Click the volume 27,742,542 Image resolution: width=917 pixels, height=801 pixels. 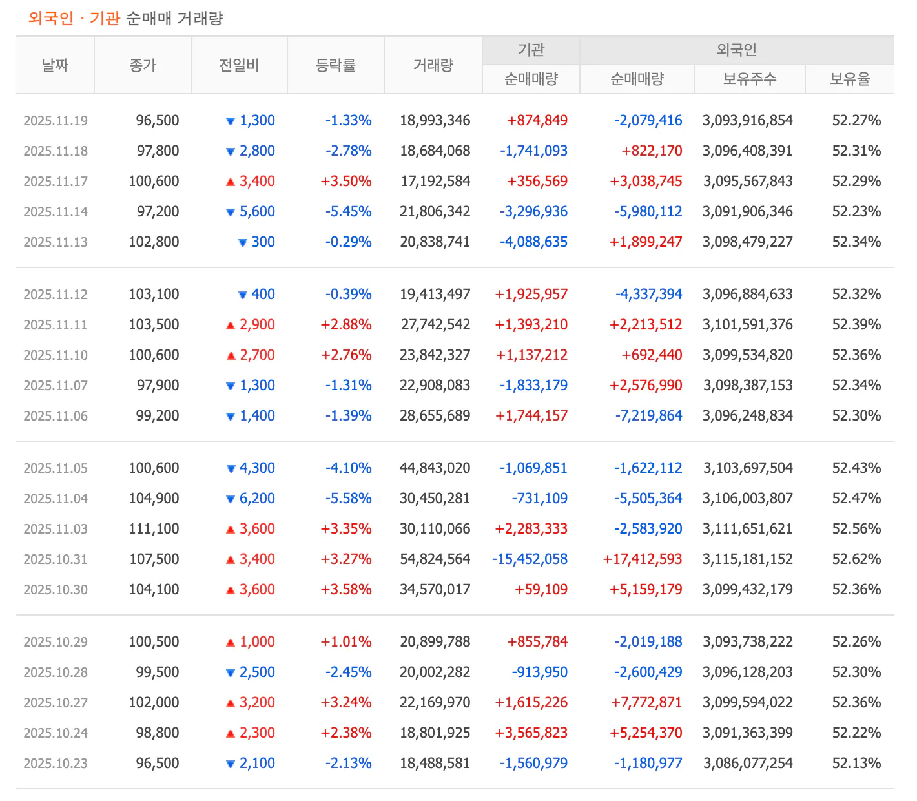[435, 325]
